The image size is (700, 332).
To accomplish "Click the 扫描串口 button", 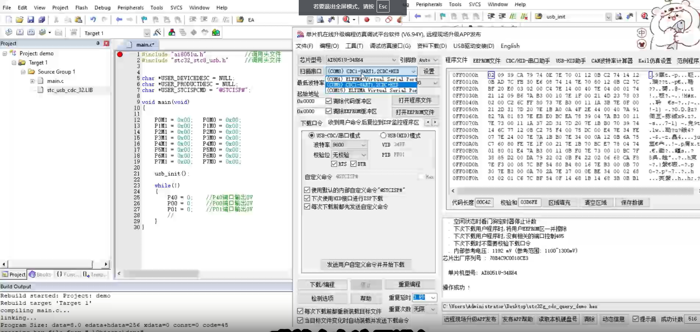I will click(310, 71).
